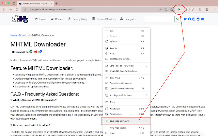This screenshot has height=136, width=218.
Task: Choose Forward in the context menu
Action: tap(127, 36)
